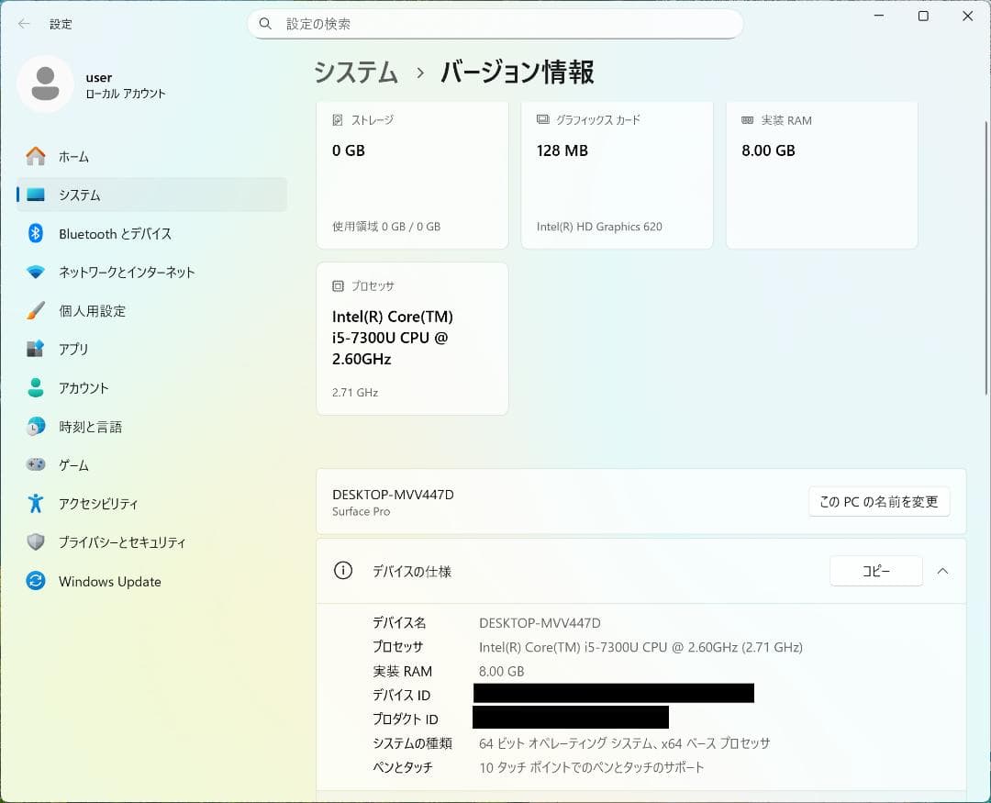Click the 設定の検索 search field
991x803 pixels.
click(495, 24)
